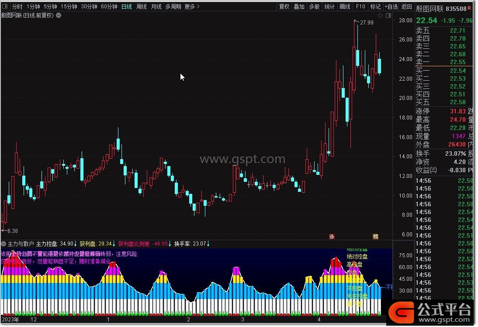478x327 pixels.
Task: Select 卖五 ask row at 22.71
Action: [x=440, y=31]
